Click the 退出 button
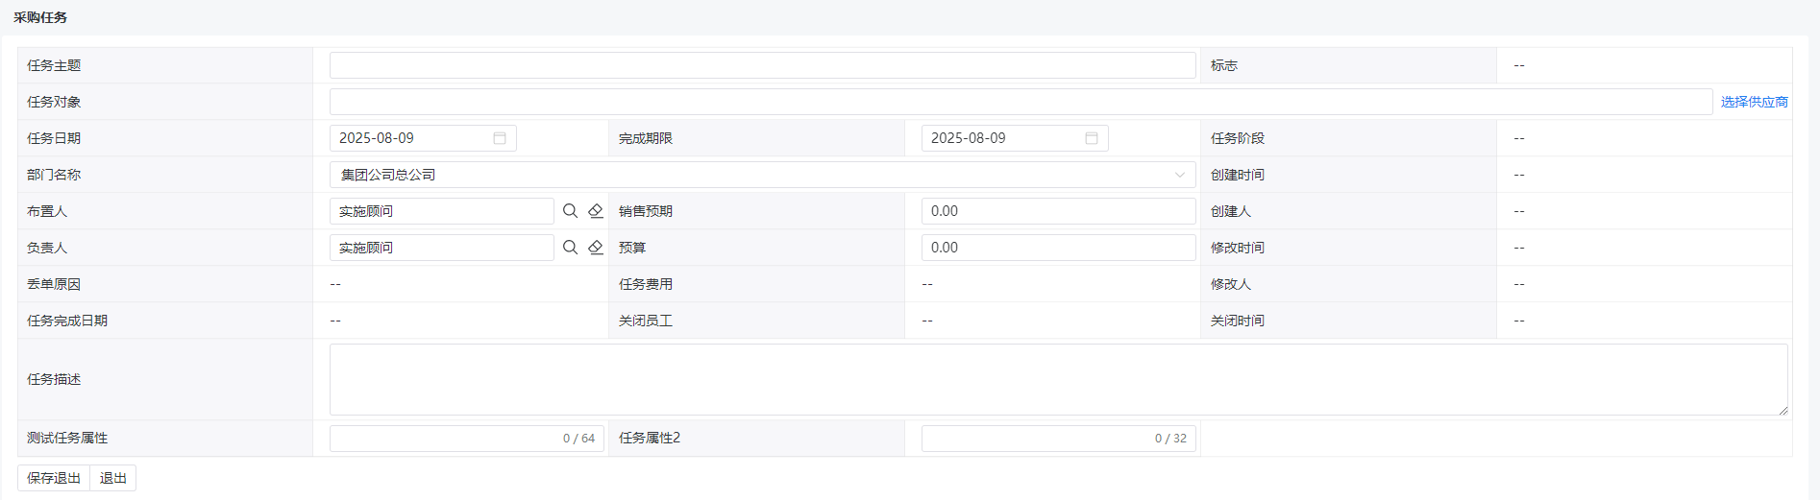The image size is (1820, 500). coord(113,478)
